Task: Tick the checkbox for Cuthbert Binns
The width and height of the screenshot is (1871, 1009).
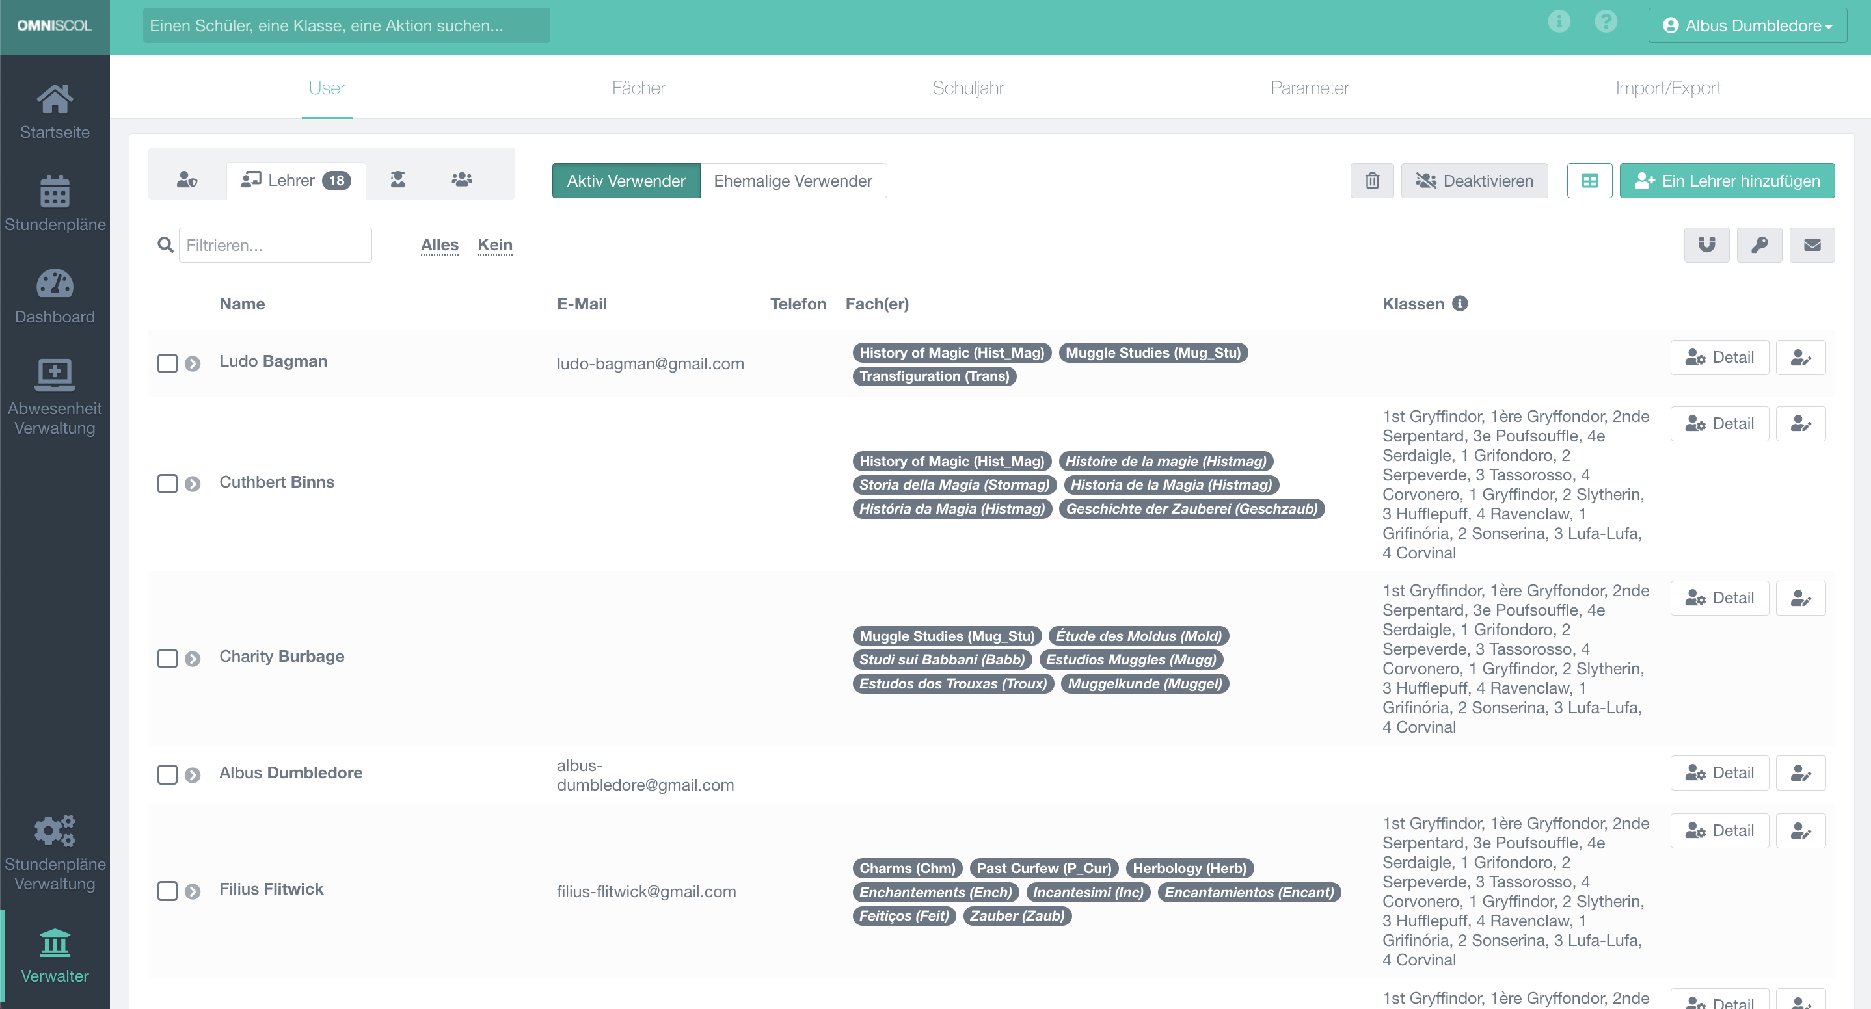Action: coord(167,484)
